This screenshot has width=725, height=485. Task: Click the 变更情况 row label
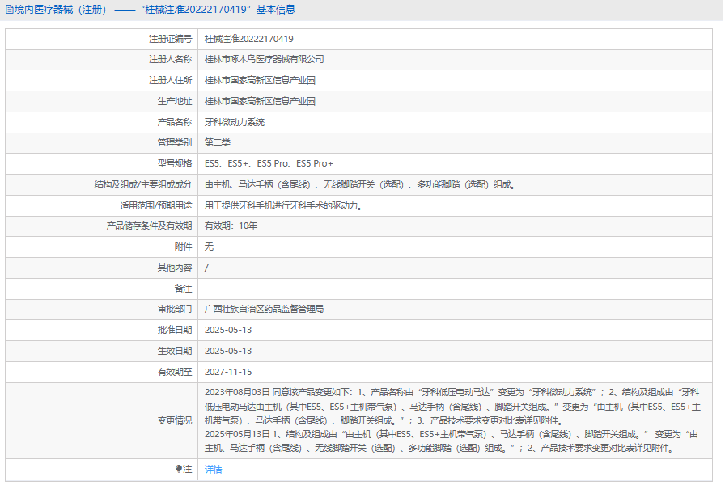(174, 421)
